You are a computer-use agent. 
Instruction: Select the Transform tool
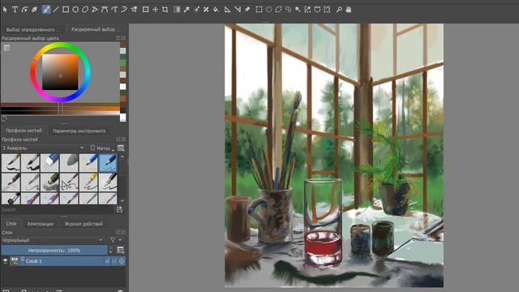tap(145, 10)
